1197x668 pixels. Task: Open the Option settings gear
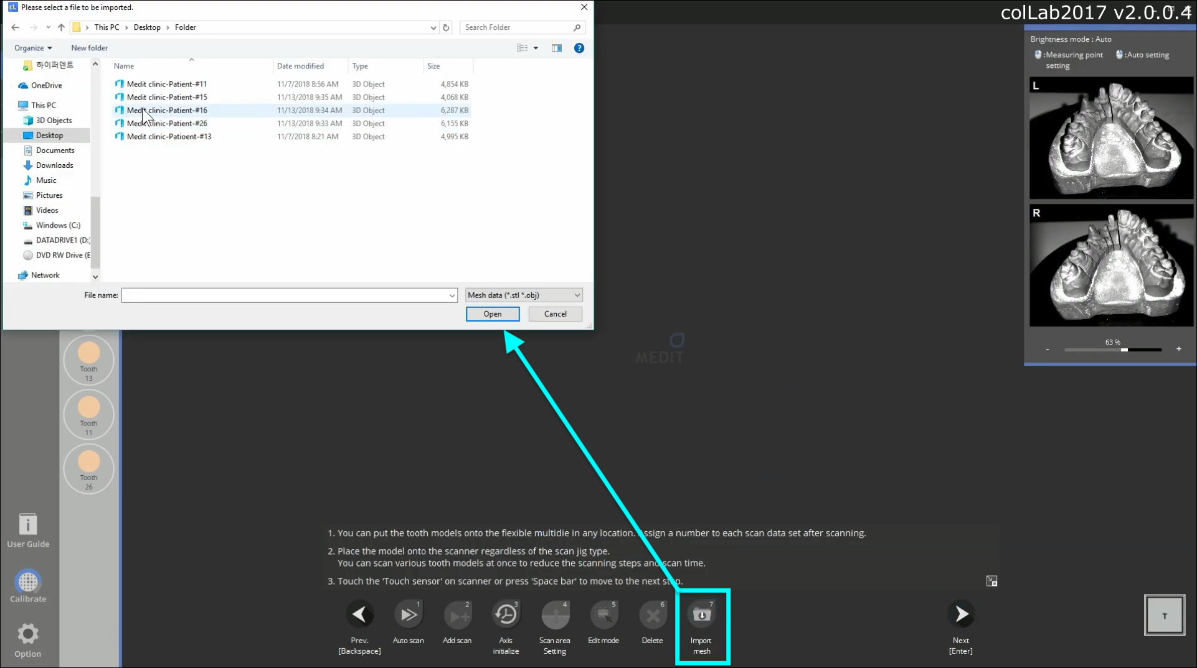click(28, 641)
